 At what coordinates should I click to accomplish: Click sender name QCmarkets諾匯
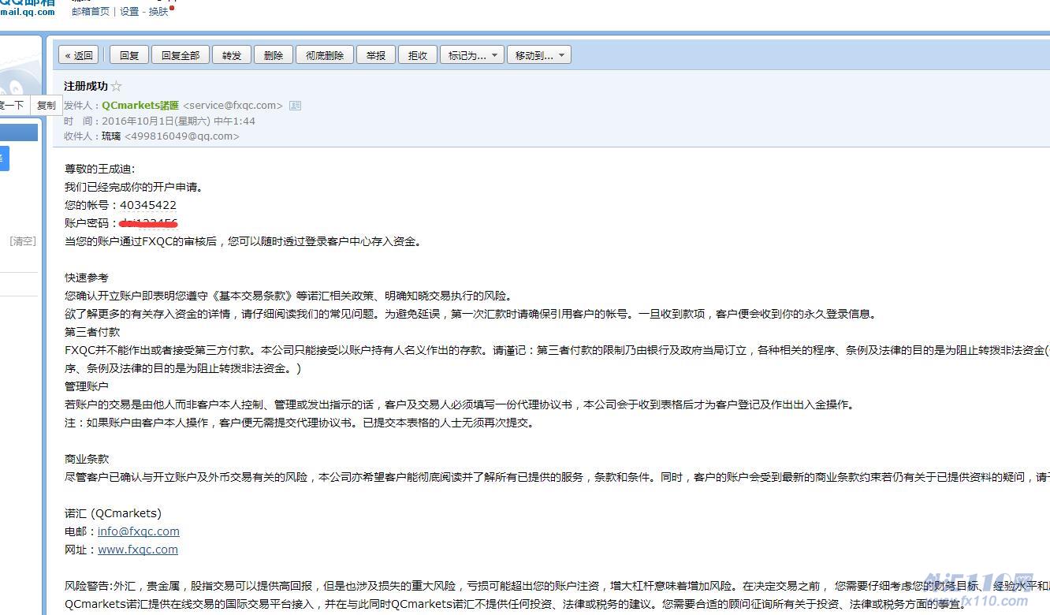pos(140,105)
